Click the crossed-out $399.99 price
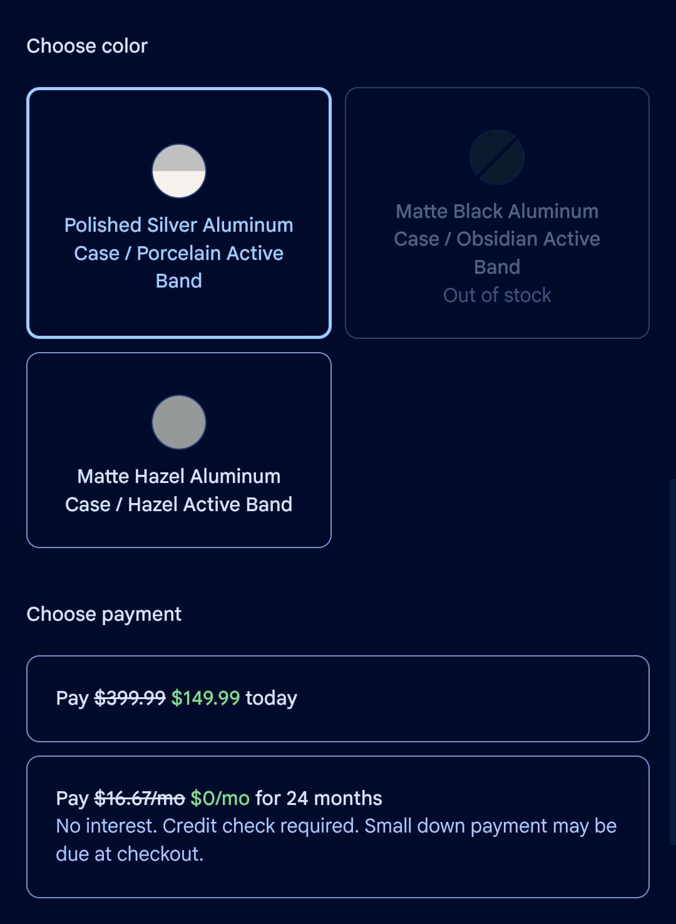 [130, 698]
